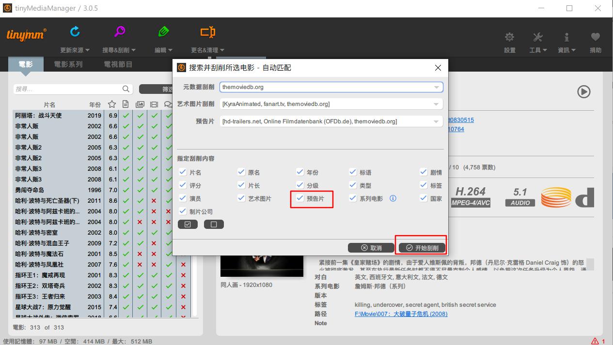Disable the 制片公司 checkbox

tap(183, 210)
